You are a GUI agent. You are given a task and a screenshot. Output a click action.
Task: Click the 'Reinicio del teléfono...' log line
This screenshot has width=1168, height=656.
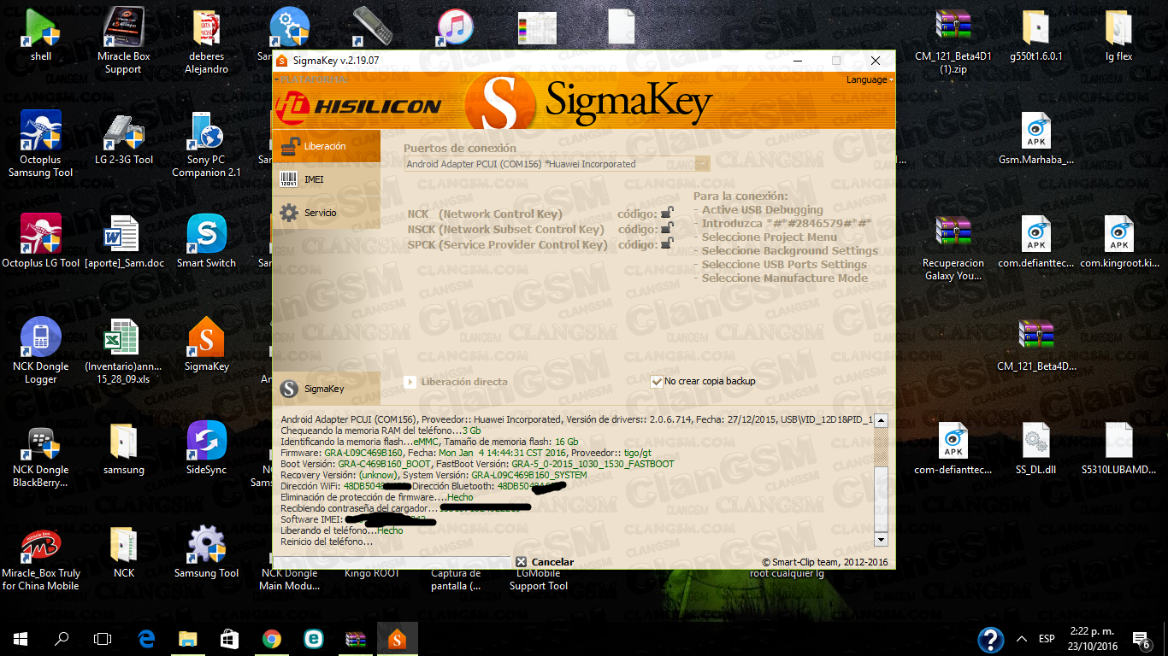[x=327, y=542]
